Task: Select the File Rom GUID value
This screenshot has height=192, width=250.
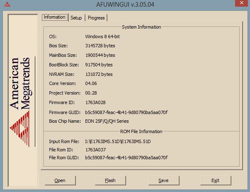Action: click(x=126, y=158)
